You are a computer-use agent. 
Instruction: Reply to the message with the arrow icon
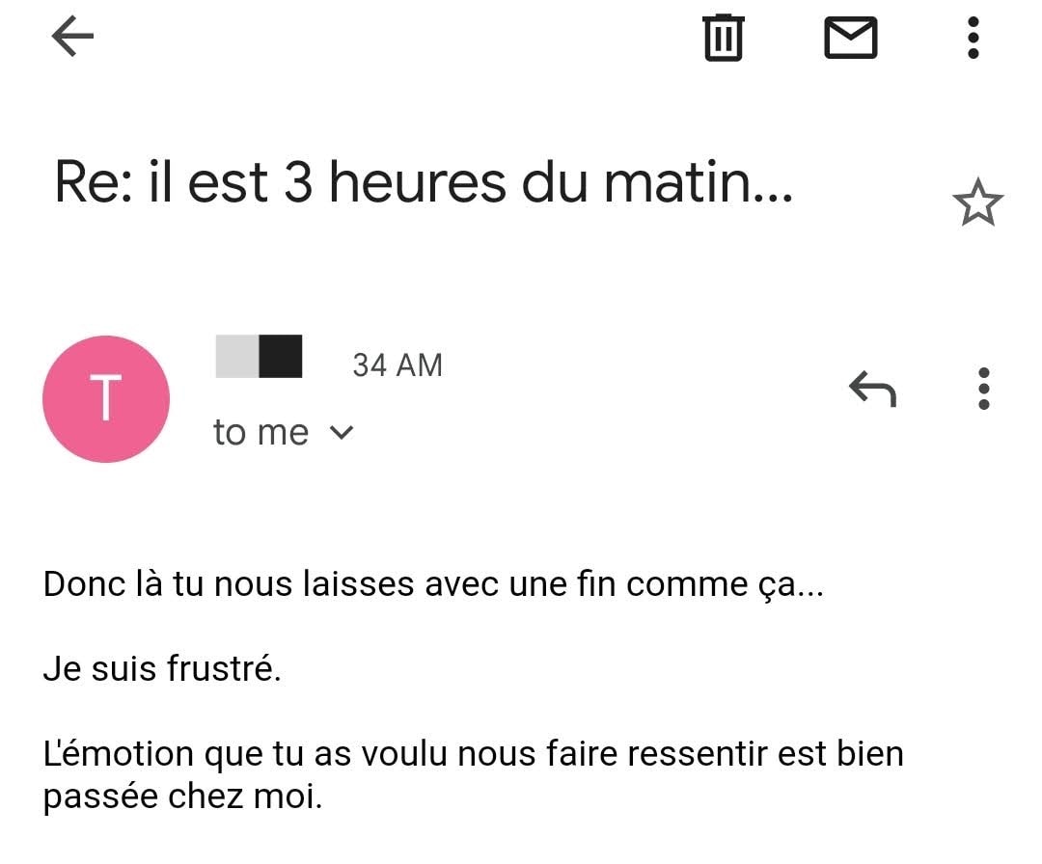pos(872,389)
